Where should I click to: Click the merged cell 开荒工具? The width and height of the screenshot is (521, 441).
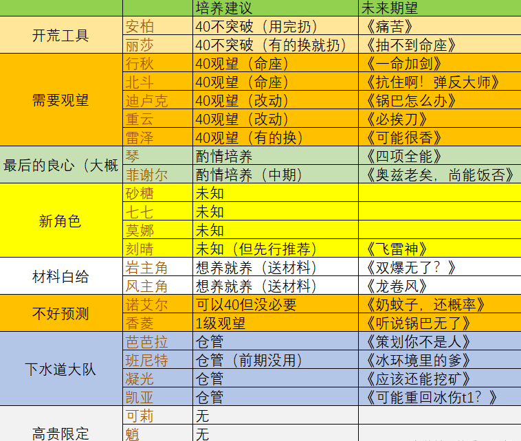pyautogui.click(x=61, y=35)
